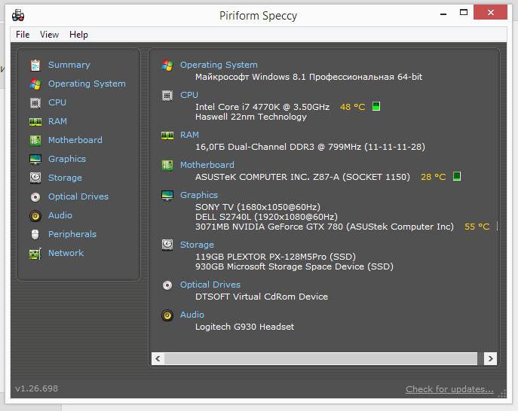The image size is (518, 411).
Task: Click the RAM icon in summary panel
Action: point(167,135)
